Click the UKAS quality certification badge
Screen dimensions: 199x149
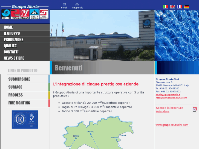(25, 119)
